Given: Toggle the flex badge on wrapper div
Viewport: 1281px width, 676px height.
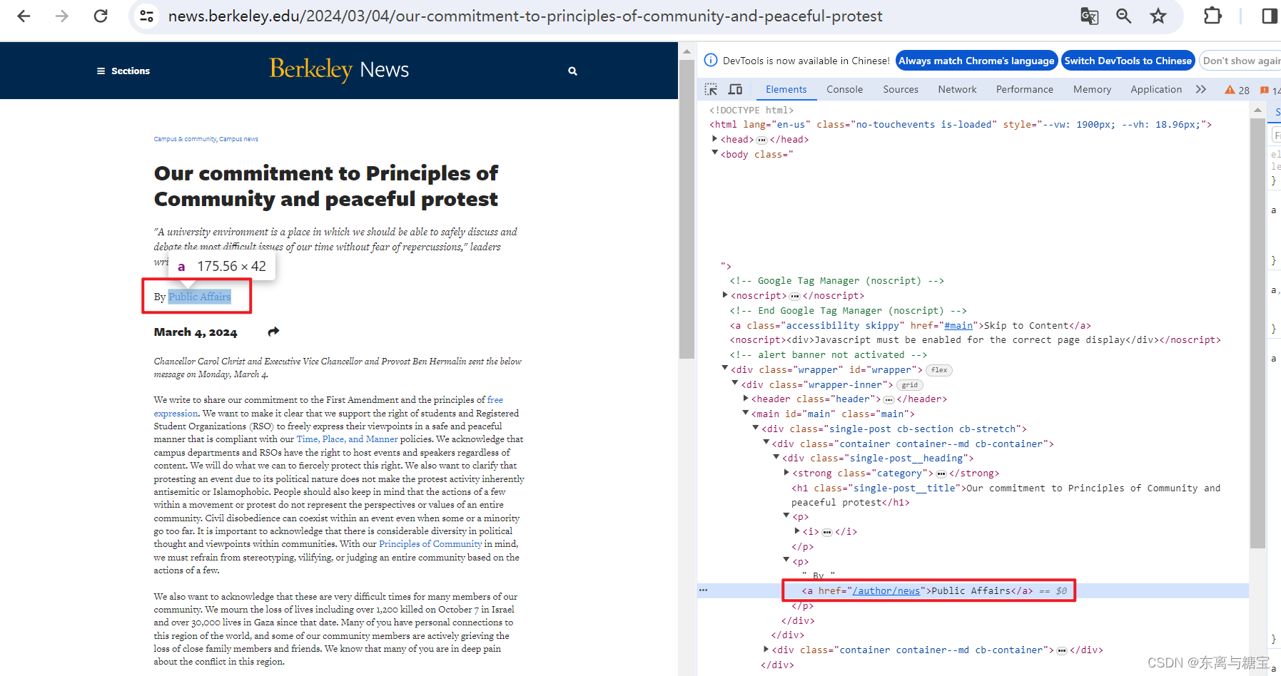Looking at the screenshot, I should click(939, 370).
